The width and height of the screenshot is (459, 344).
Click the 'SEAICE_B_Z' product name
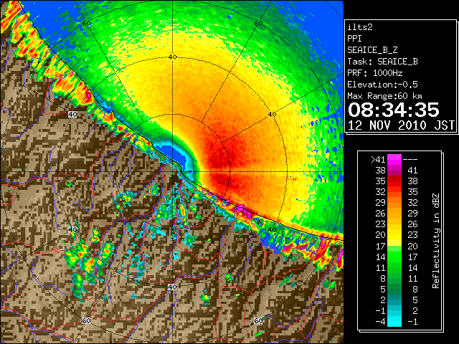(x=372, y=50)
